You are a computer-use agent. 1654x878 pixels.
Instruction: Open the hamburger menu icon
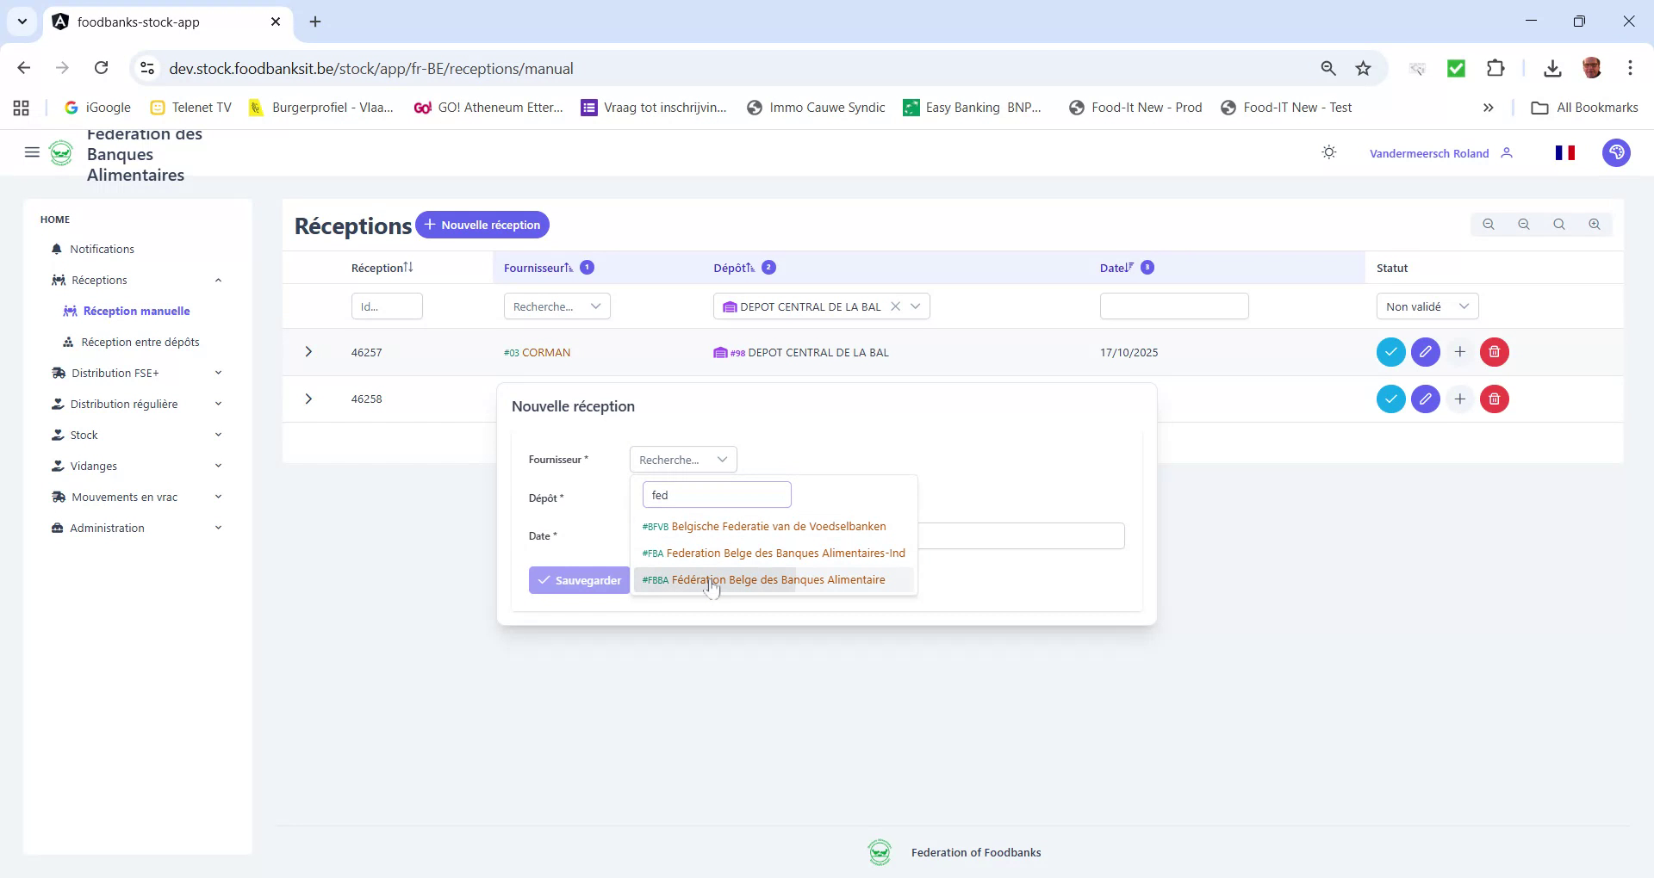pyautogui.click(x=31, y=151)
